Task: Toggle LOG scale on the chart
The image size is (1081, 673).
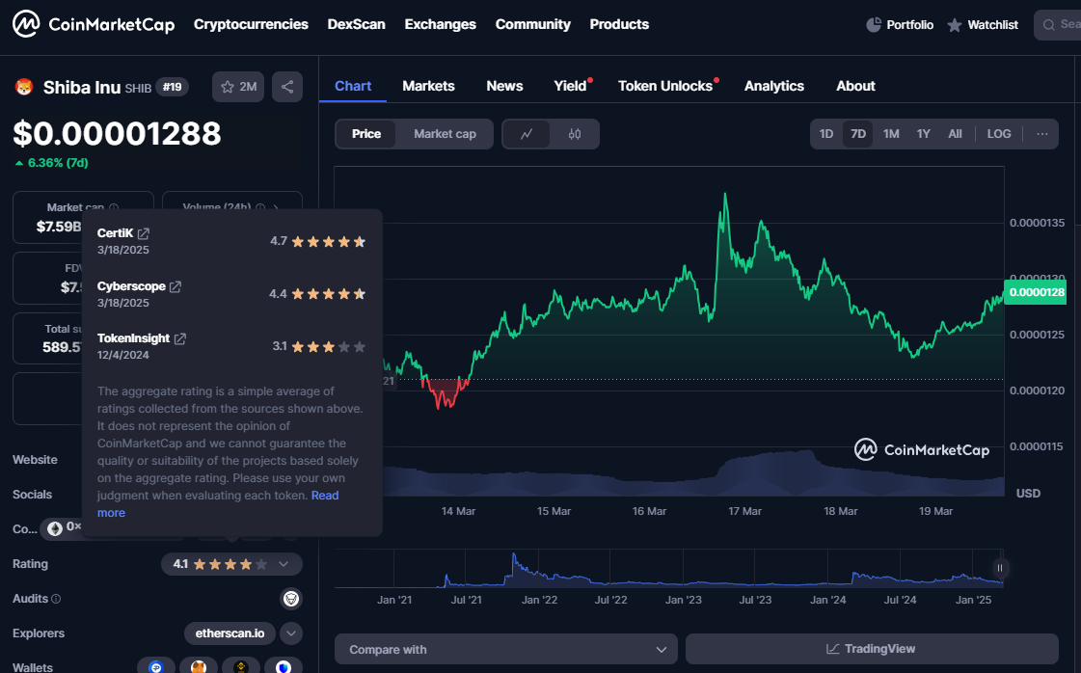Action: (x=999, y=134)
